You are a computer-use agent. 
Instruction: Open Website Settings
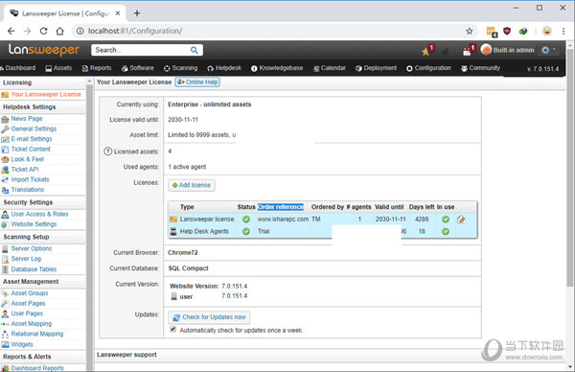[x=34, y=224]
